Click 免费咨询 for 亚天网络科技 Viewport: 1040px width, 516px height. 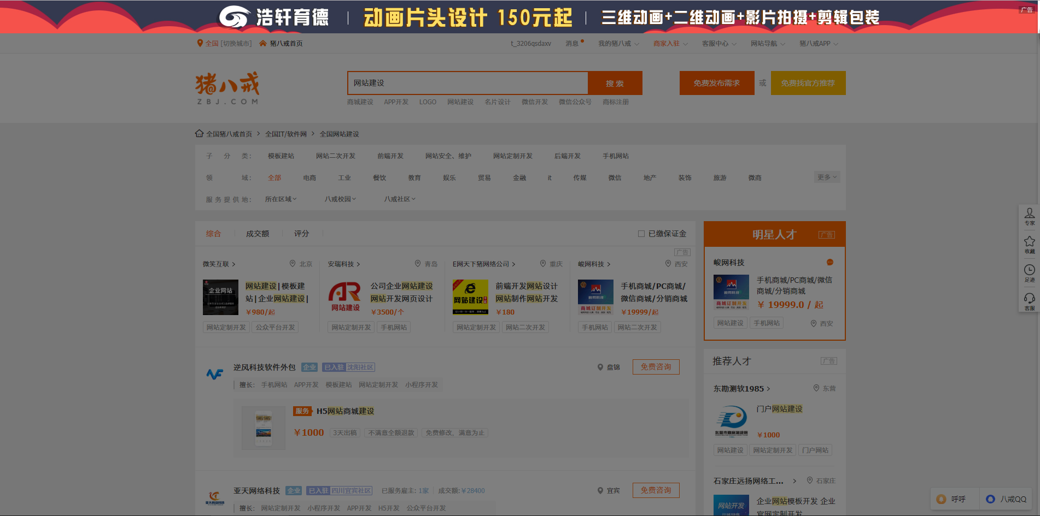pos(656,490)
